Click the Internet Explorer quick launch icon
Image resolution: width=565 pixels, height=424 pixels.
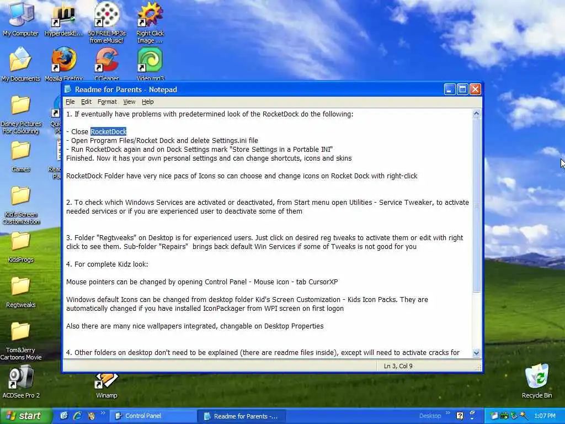tap(77, 416)
